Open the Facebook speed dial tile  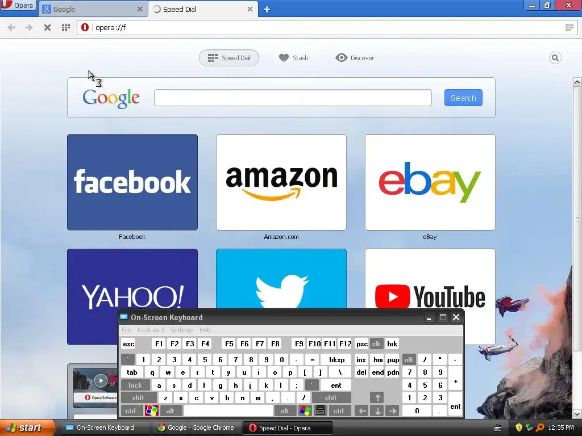click(x=132, y=182)
